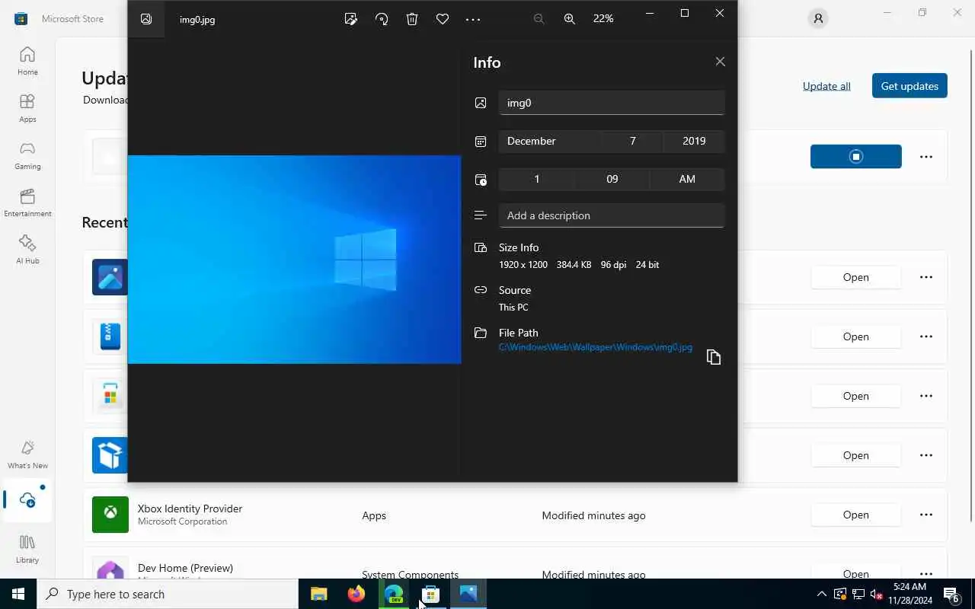Switch the AM/PM time field

[x=687, y=179]
